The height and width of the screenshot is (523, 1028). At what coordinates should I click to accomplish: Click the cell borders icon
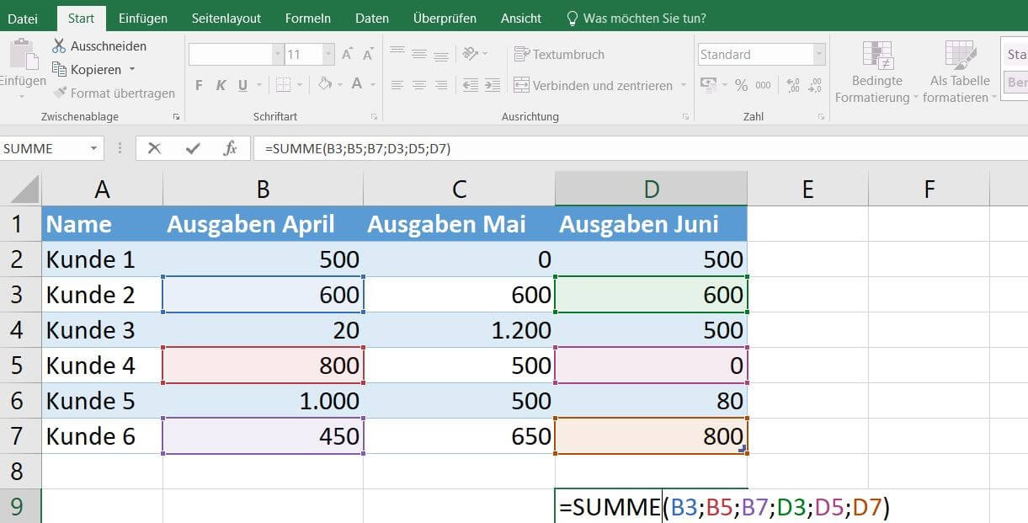click(x=284, y=85)
